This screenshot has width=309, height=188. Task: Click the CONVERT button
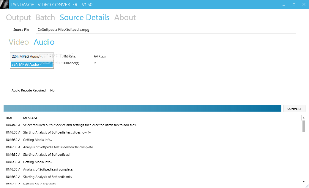pos(294,109)
